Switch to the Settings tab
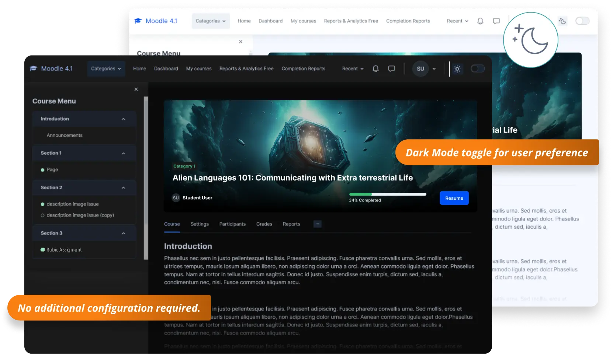The width and height of the screenshot is (613, 354). [200, 224]
